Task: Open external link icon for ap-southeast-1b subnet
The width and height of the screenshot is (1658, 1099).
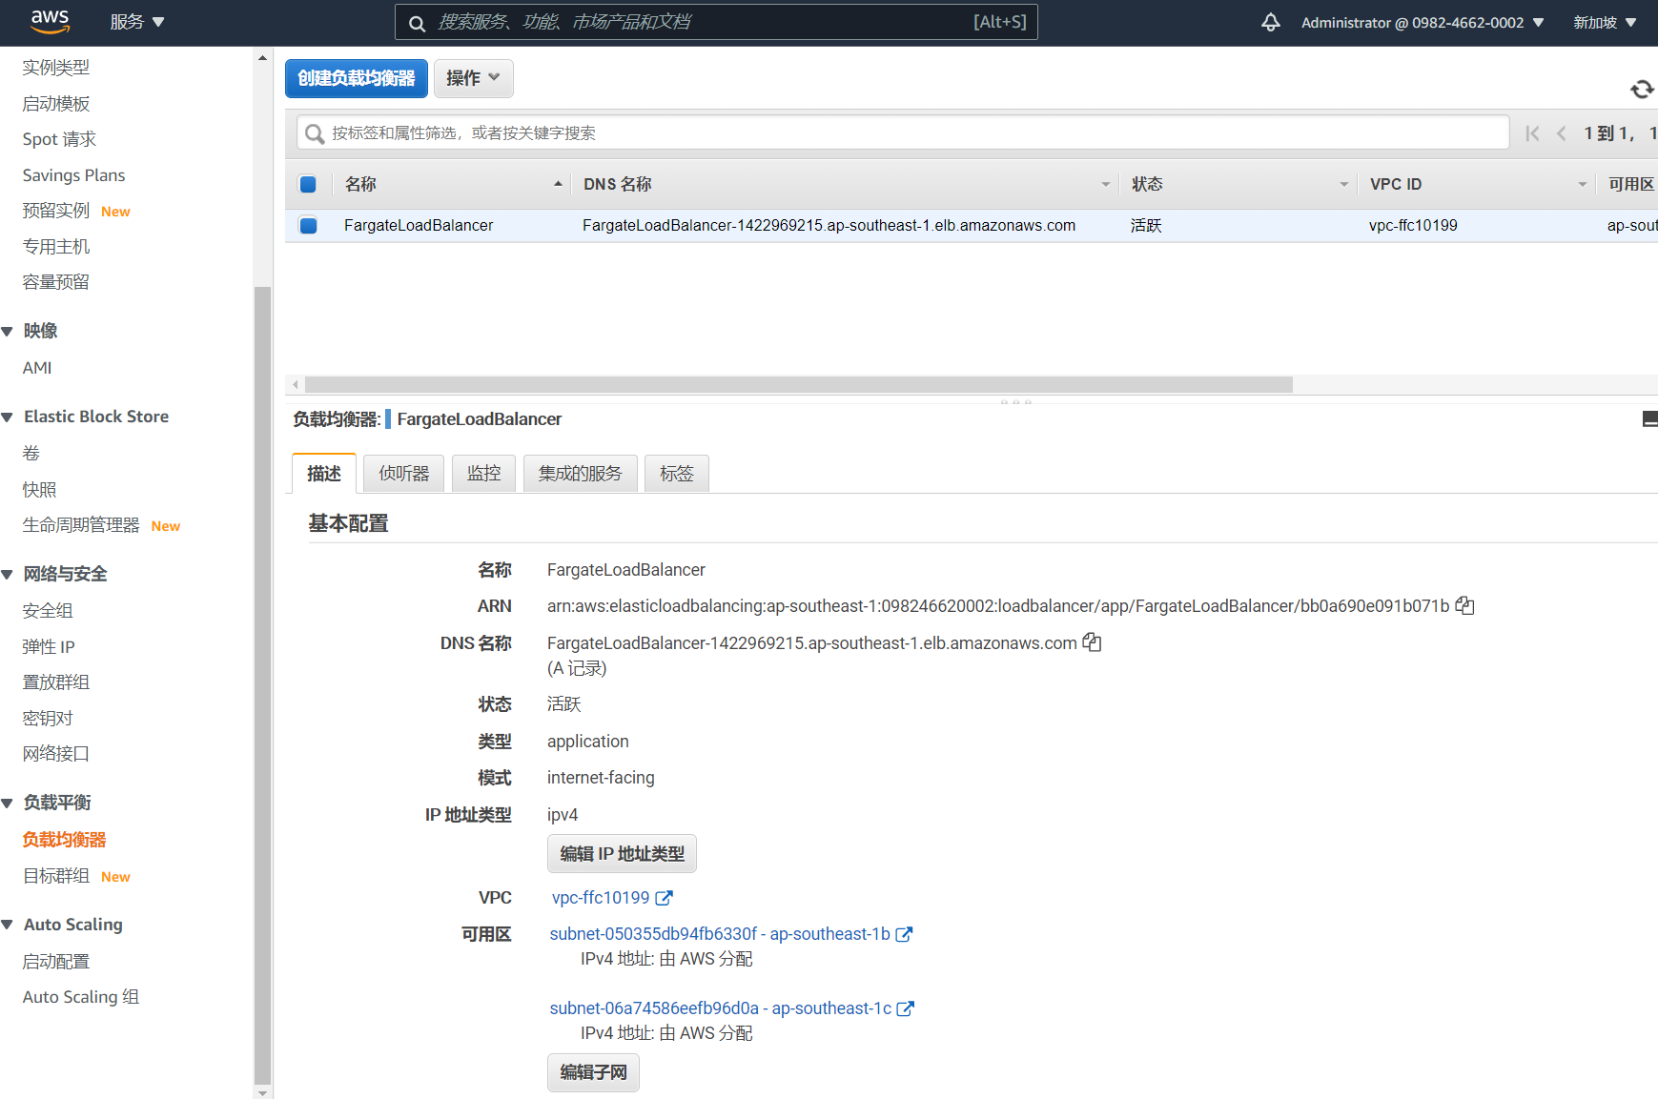Action: (904, 934)
